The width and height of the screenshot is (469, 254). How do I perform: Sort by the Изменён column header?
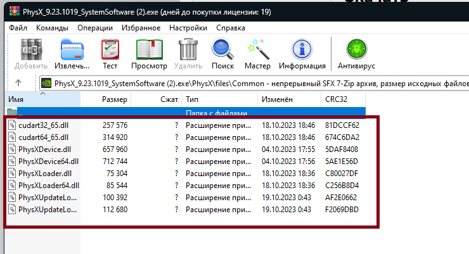(289, 99)
